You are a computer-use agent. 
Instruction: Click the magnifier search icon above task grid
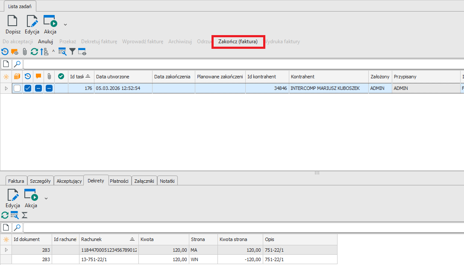point(17,64)
